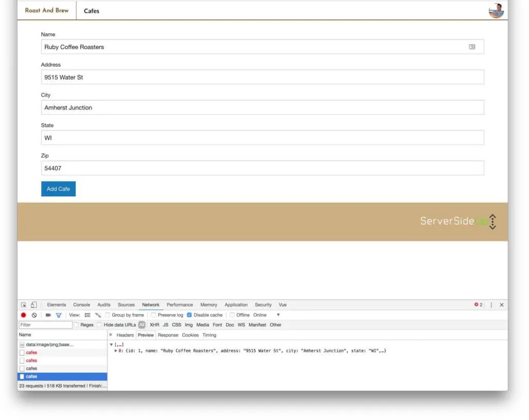Open the Elements tab
Viewport: 529px width, 420px height.
(x=56, y=305)
